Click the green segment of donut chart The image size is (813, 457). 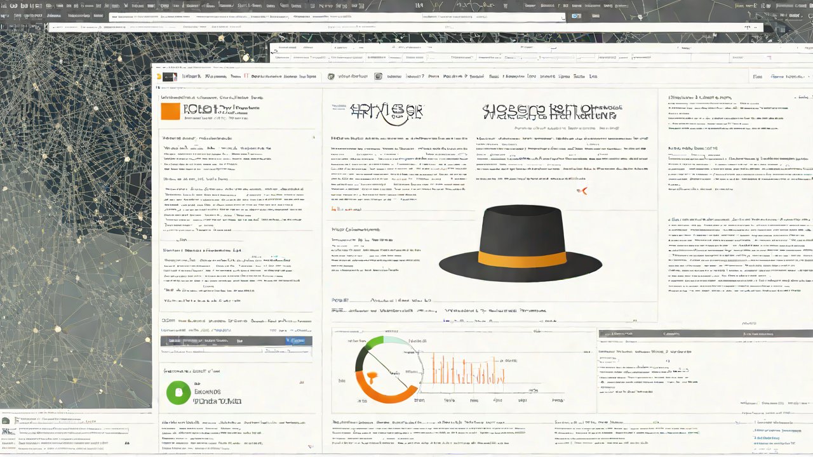376,343
